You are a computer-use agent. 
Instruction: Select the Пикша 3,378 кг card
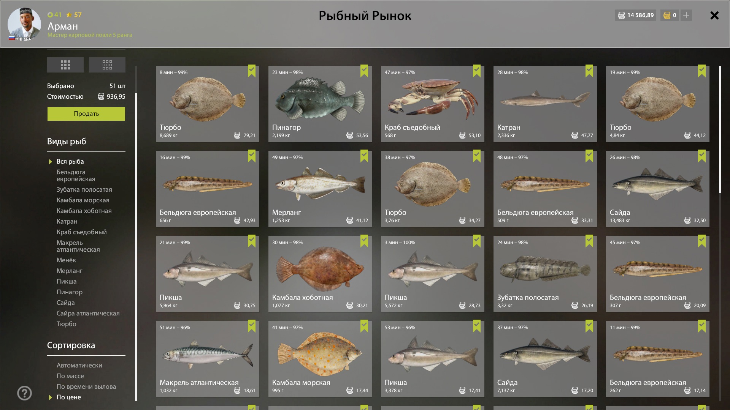(x=433, y=359)
